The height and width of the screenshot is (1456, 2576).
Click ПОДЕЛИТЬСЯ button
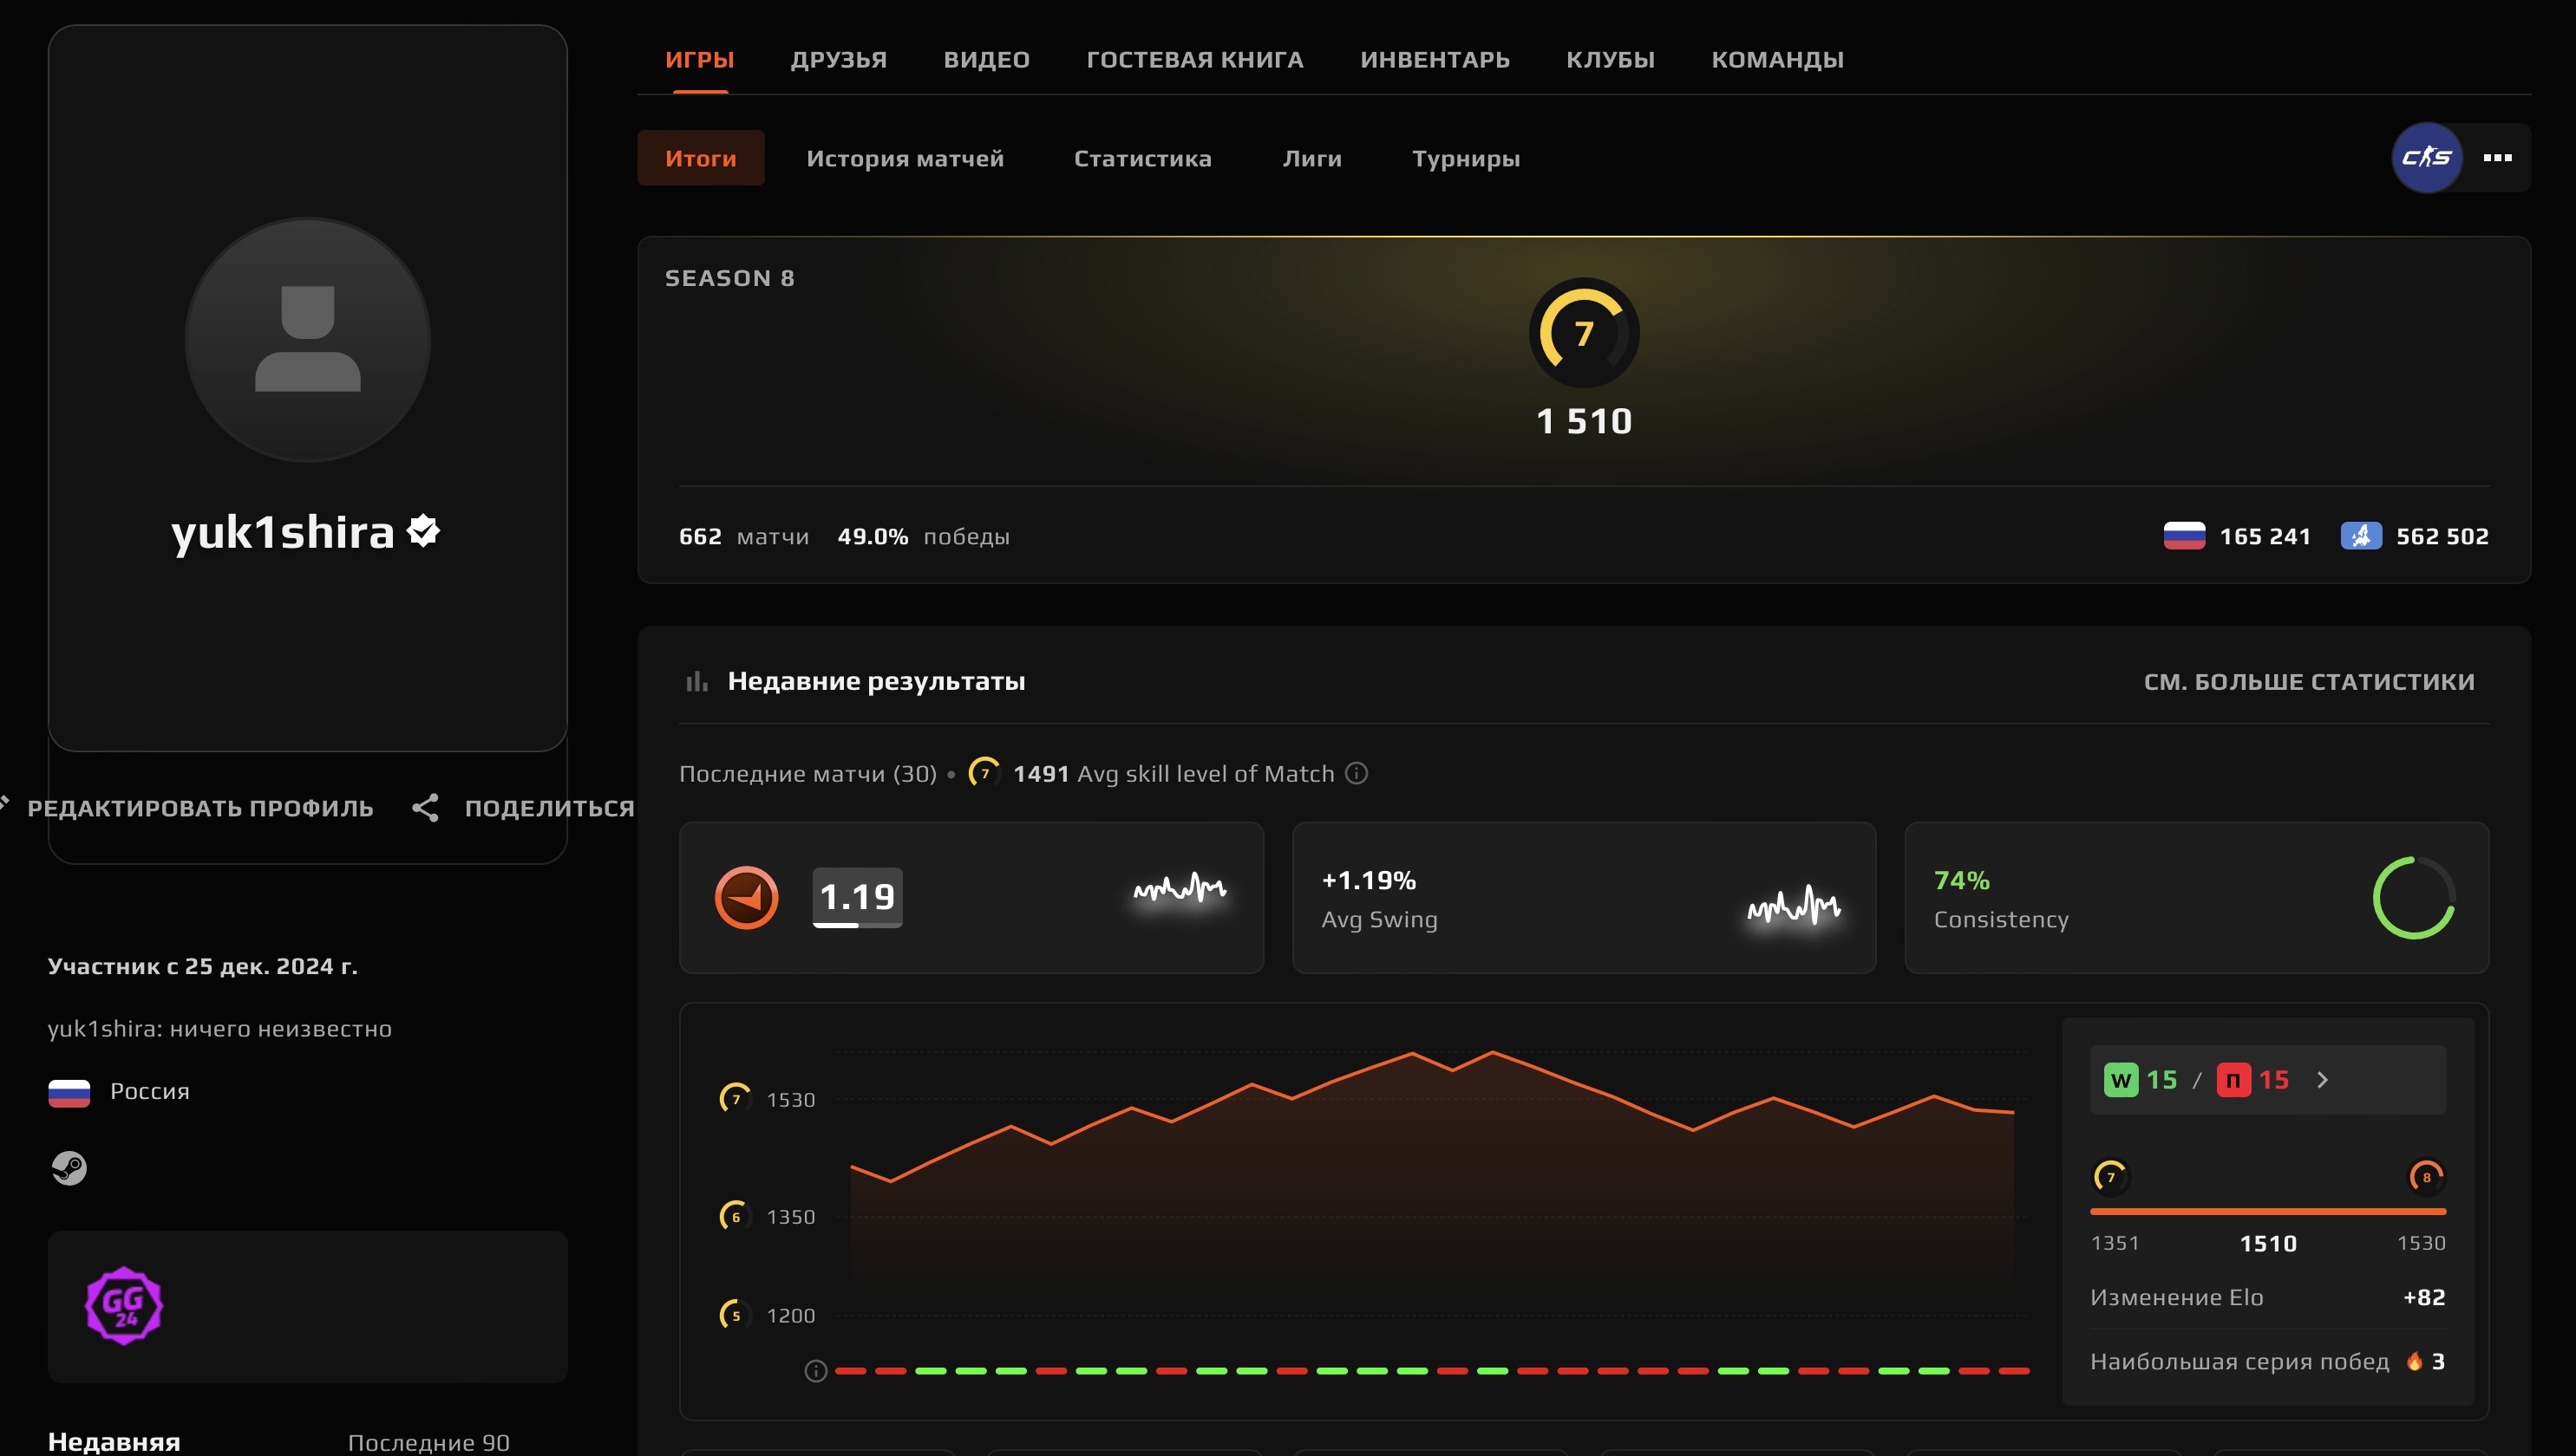(x=549, y=808)
